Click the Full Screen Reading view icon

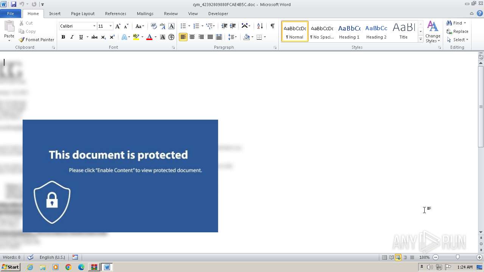[391, 257]
